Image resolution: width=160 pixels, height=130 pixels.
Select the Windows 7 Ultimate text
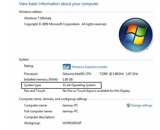pyautogui.click(x=38, y=18)
